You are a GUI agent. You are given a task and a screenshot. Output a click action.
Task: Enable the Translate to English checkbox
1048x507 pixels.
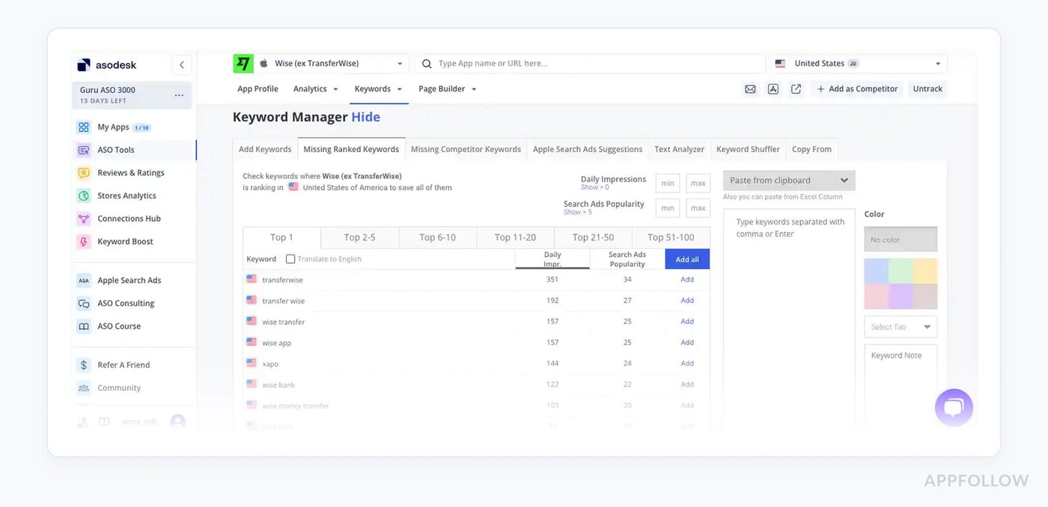point(290,258)
